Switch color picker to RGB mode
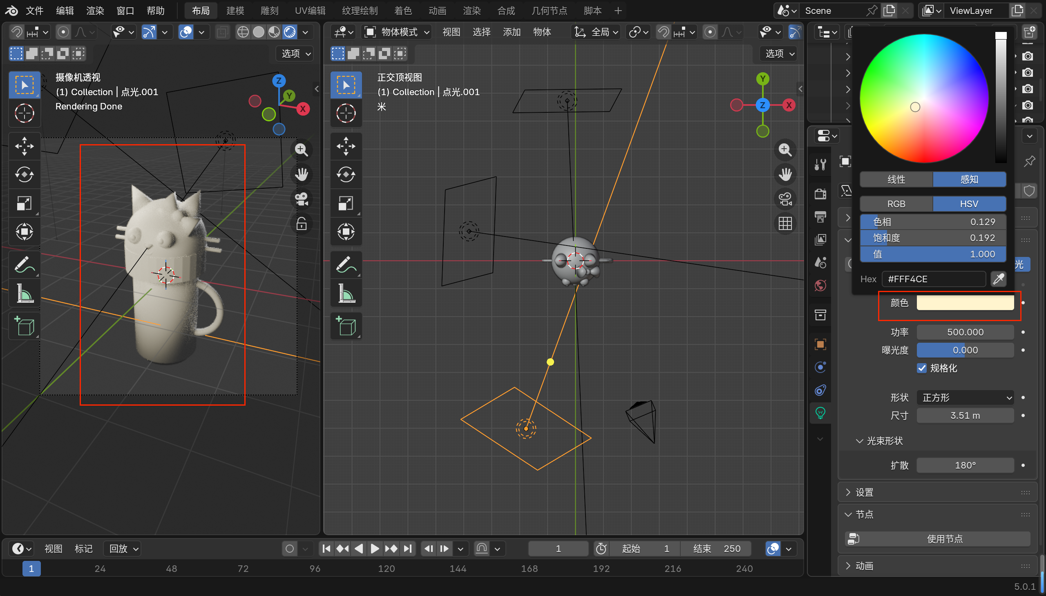The width and height of the screenshot is (1046, 596). [x=896, y=204]
